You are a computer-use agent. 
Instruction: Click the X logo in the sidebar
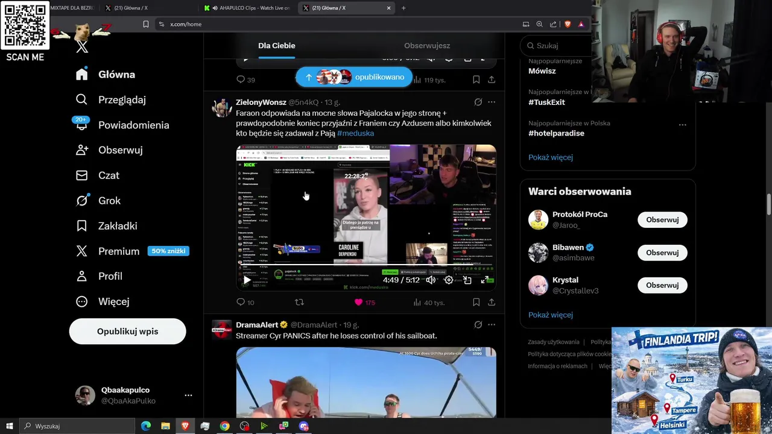point(82,46)
